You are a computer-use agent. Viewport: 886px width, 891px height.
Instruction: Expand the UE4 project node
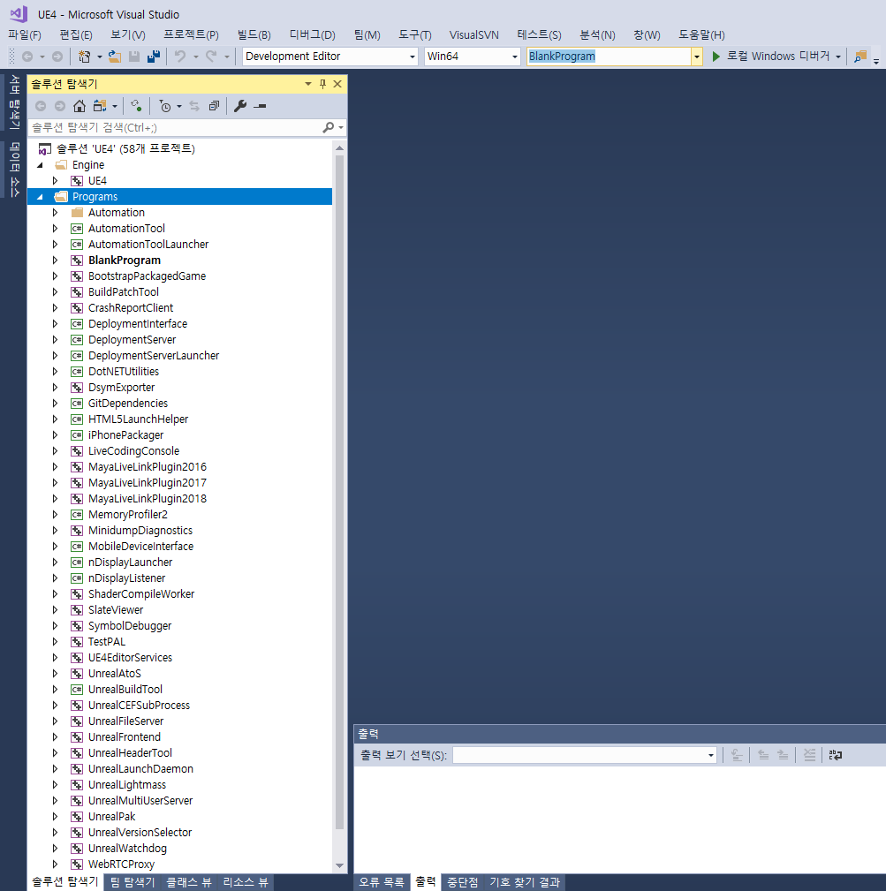coord(55,181)
